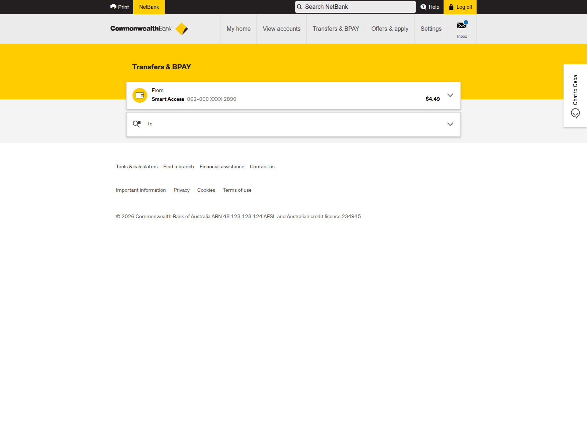Click the $4.49 account balance
587x440 pixels.
[x=433, y=99]
